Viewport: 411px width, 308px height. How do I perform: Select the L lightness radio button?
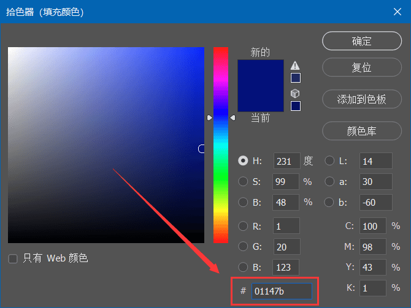pyautogui.click(x=329, y=160)
